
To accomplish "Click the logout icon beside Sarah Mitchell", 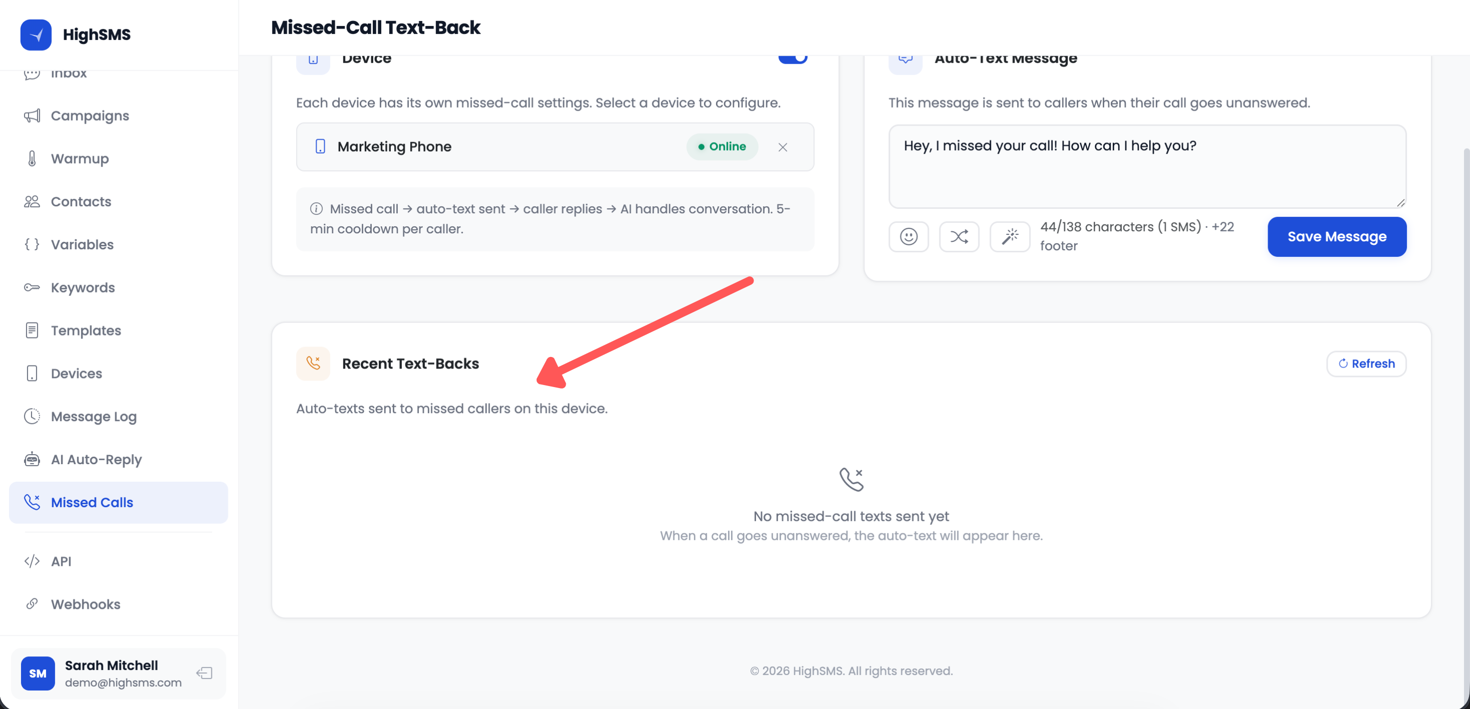I will pyautogui.click(x=204, y=673).
